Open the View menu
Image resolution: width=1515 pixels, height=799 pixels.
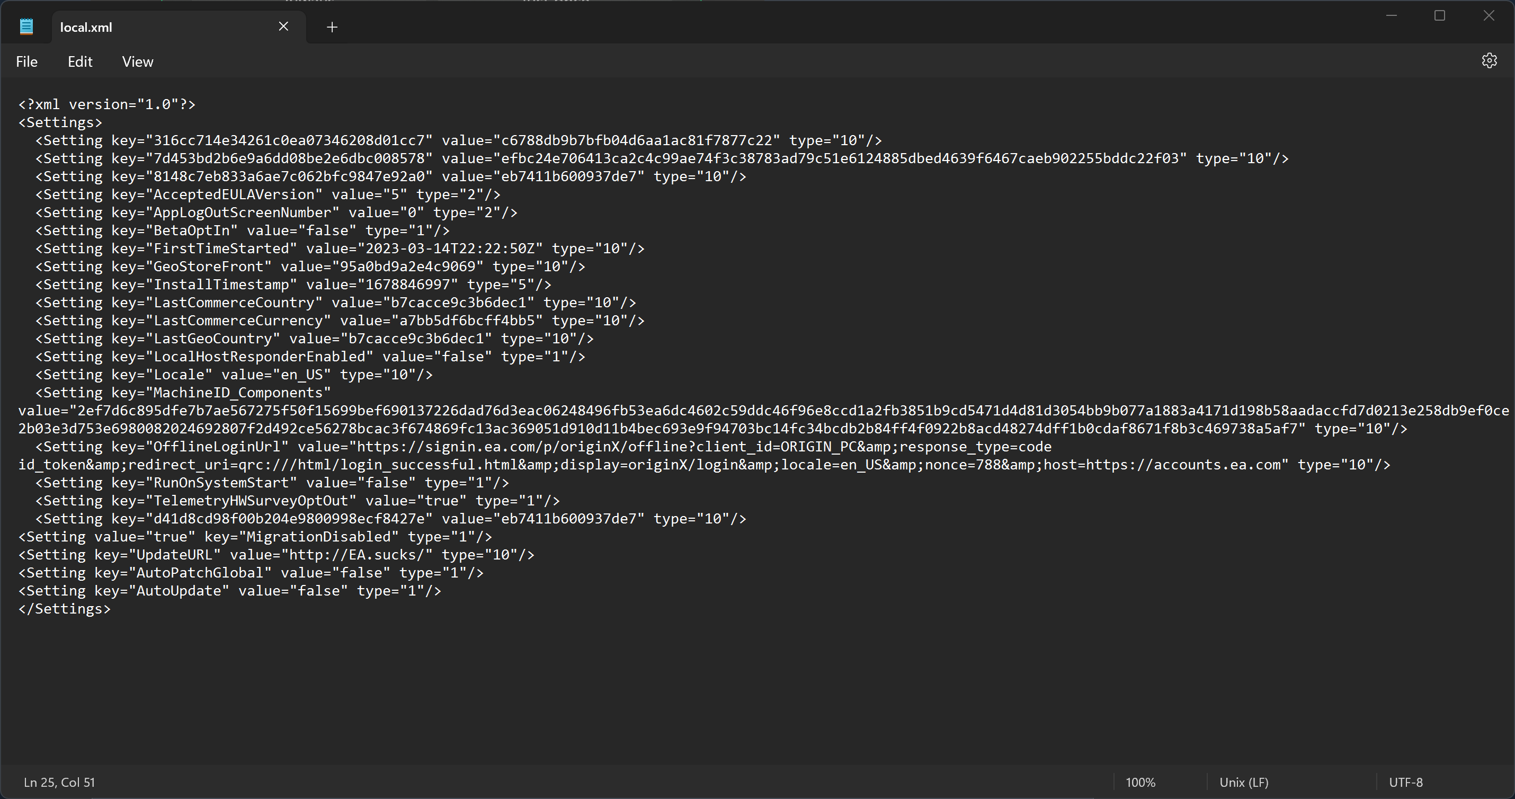(x=138, y=62)
